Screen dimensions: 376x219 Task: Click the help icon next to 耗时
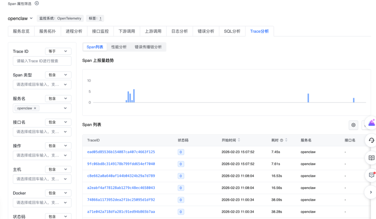(282, 140)
